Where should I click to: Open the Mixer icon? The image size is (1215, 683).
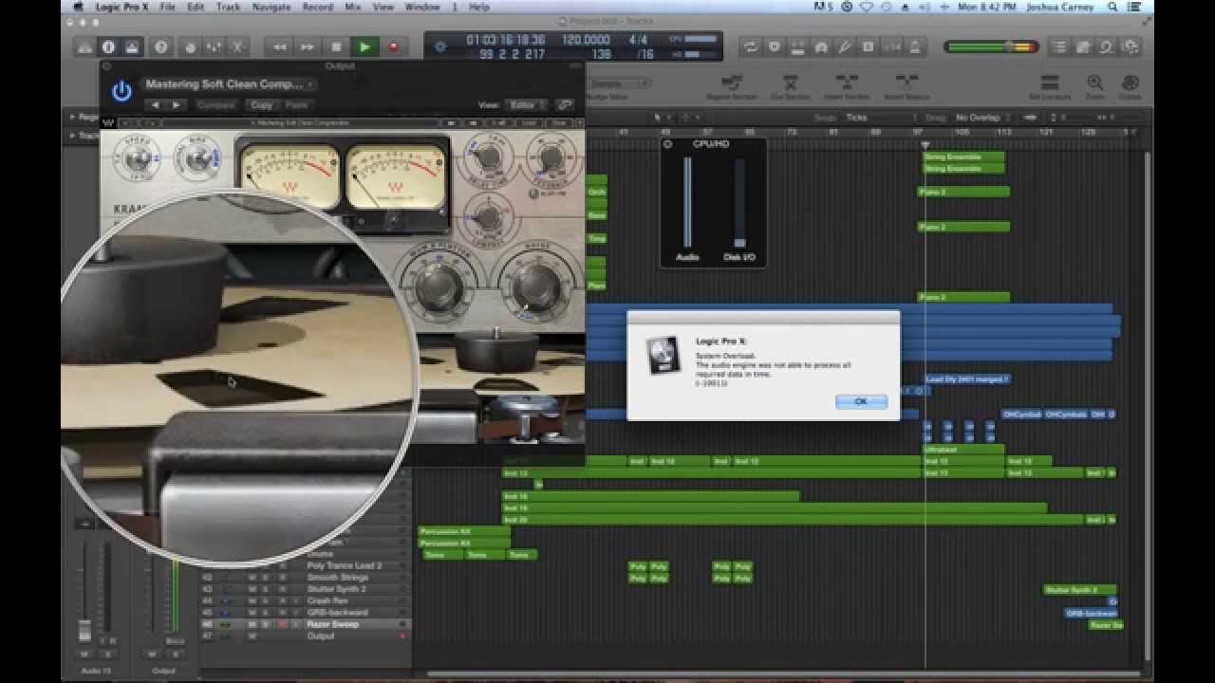[214, 46]
